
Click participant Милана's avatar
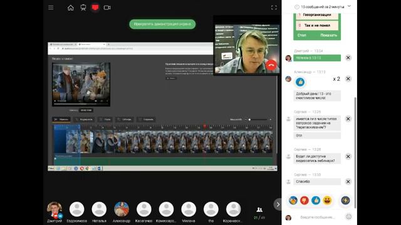(189, 209)
